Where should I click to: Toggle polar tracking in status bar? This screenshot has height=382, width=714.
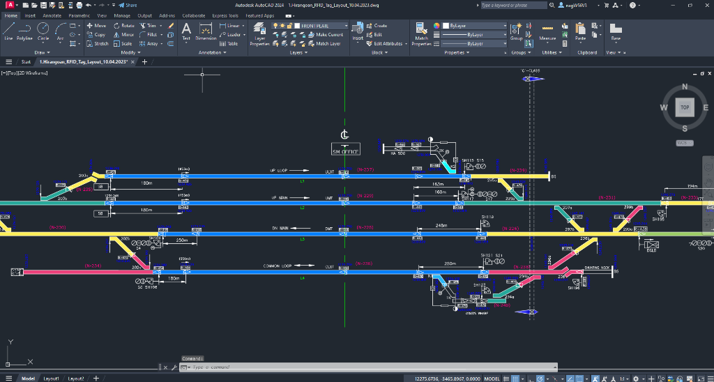coord(540,379)
